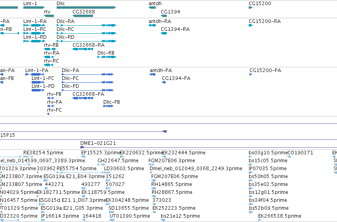
Task: Click the Dlic-RB transcript label
Action: [x=106, y=53]
